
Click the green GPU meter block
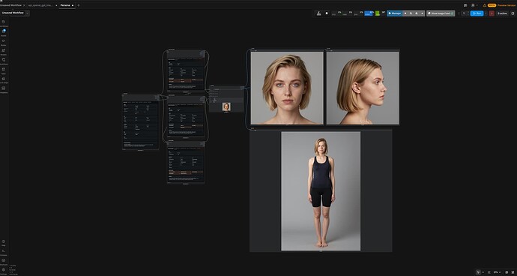(x=378, y=13)
